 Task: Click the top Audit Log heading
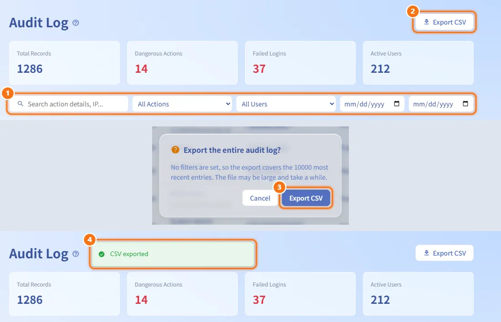[39, 23]
